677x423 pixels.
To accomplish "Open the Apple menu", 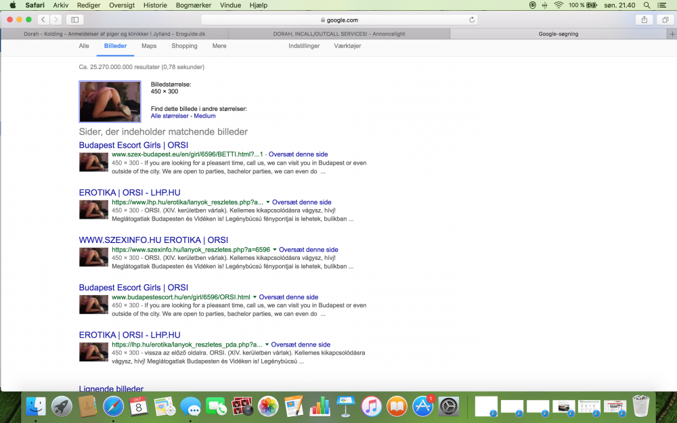I will 12,5.
